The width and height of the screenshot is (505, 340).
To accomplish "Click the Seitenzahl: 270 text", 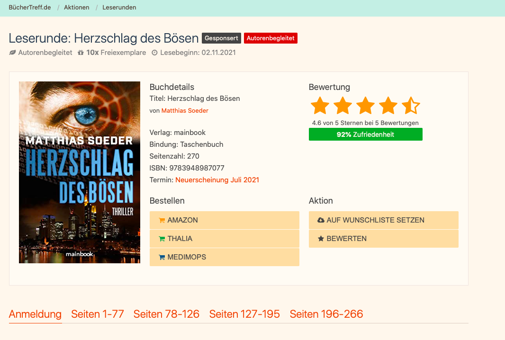I will 174,156.
